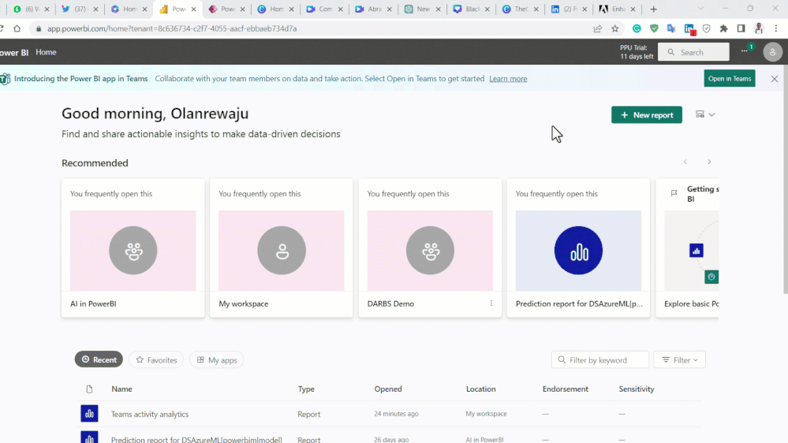Click the address bar URL
788x443 pixels.
pyautogui.click(x=172, y=28)
